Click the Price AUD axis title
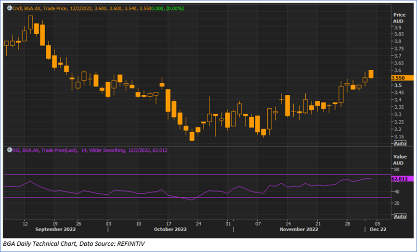 coord(399,18)
